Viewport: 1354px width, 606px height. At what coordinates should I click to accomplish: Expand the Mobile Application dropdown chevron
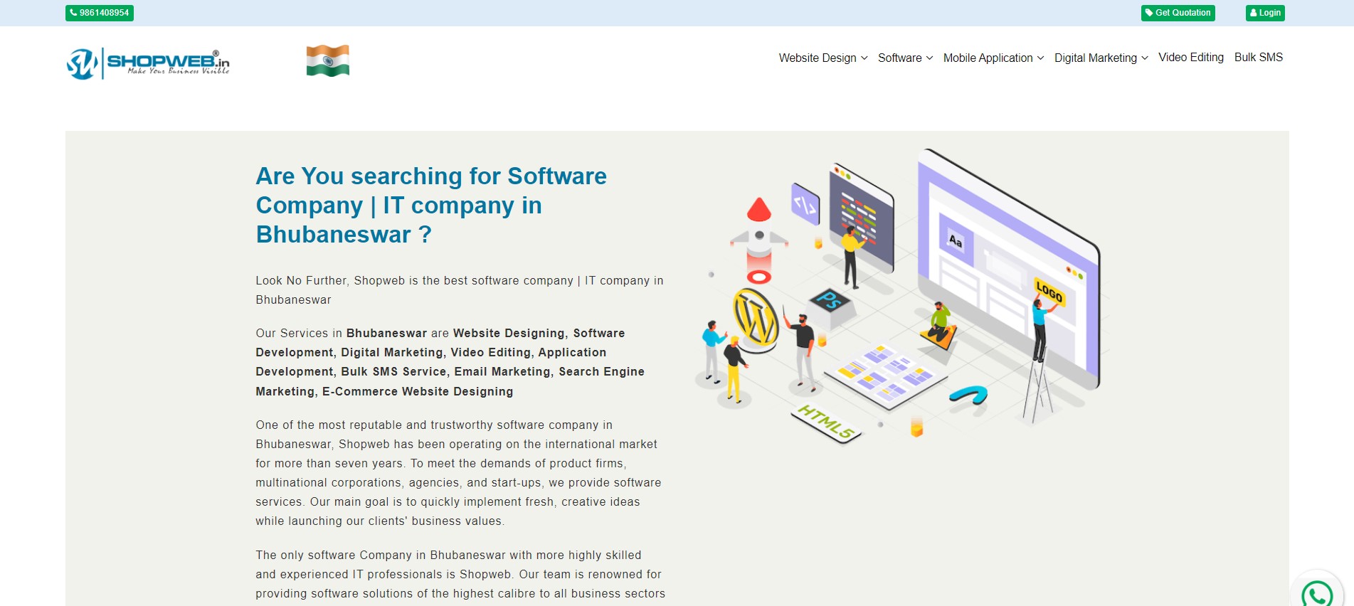pyautogui.click(x=1040, y=58)
